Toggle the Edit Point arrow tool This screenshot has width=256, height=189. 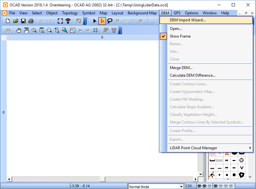[x=102, y=21]
